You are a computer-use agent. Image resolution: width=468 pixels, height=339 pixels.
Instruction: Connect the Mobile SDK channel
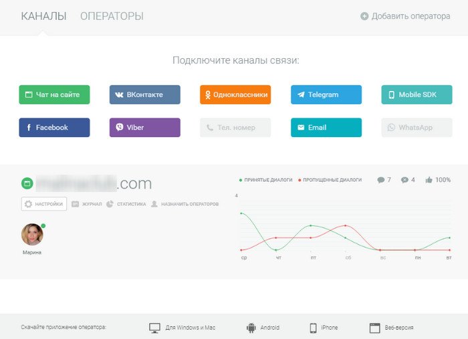click(417, 94)
